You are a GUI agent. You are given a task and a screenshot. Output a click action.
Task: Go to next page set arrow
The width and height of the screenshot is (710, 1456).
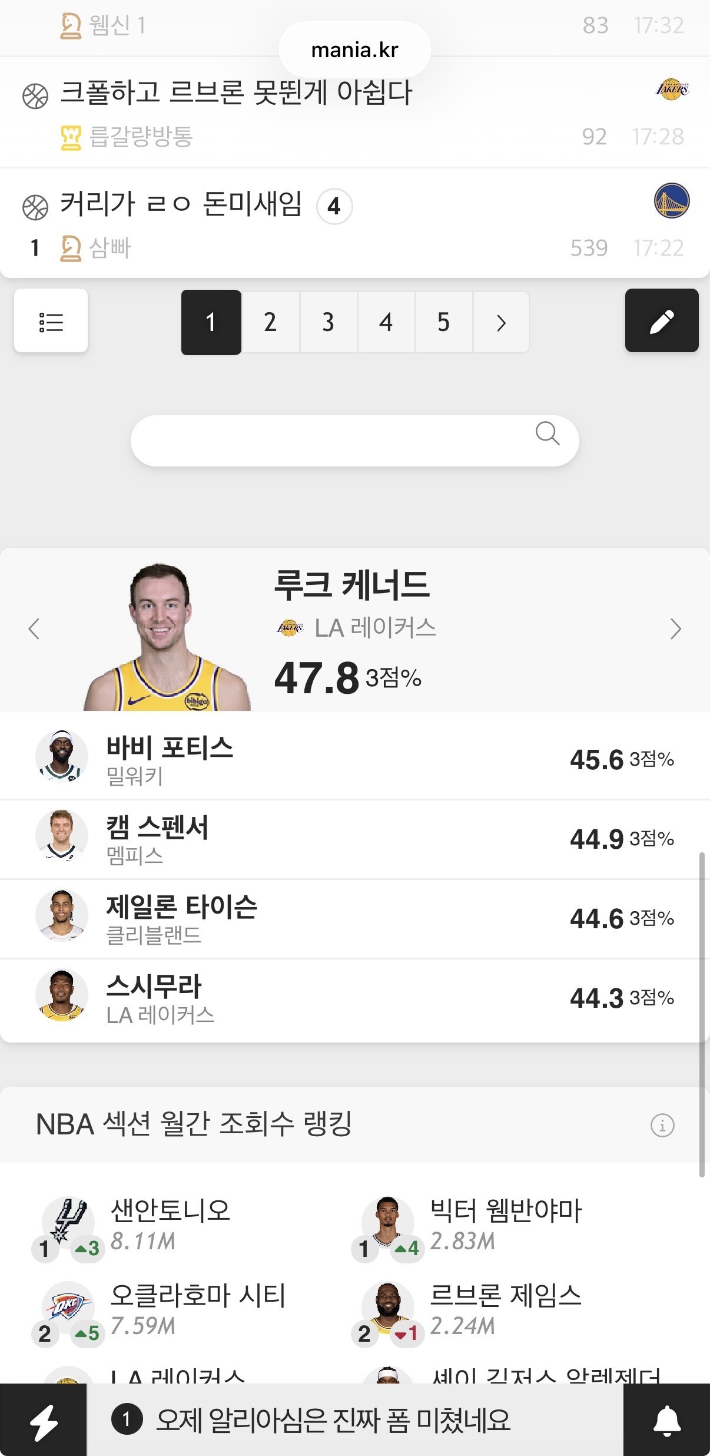501,322
